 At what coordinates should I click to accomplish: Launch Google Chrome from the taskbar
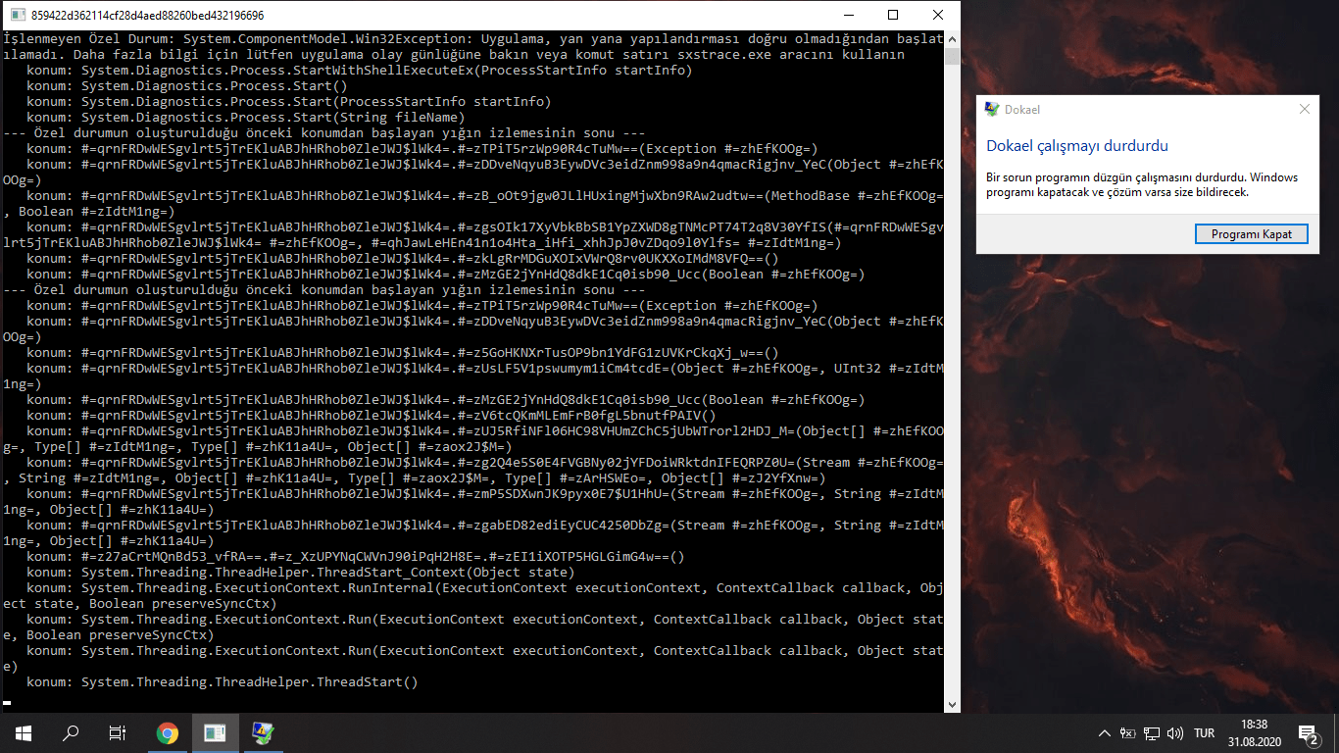[168, 733]
